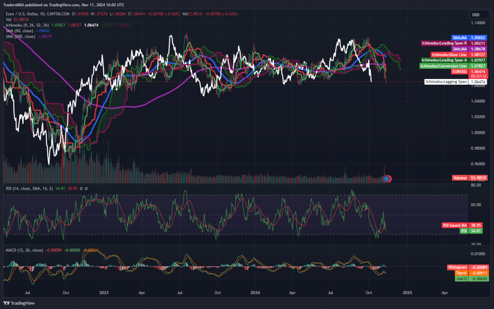Click the Ichimoku (9, 26, 52, 26) indicator legend
The width and height of the screenshot is (494, 309).
click(x=24, y=24)
